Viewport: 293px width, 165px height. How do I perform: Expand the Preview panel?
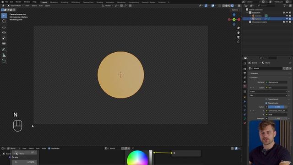click(x=255, y=73)
